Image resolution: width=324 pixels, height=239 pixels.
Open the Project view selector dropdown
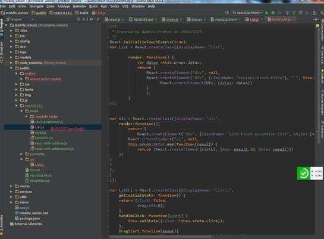pos(20,20)
